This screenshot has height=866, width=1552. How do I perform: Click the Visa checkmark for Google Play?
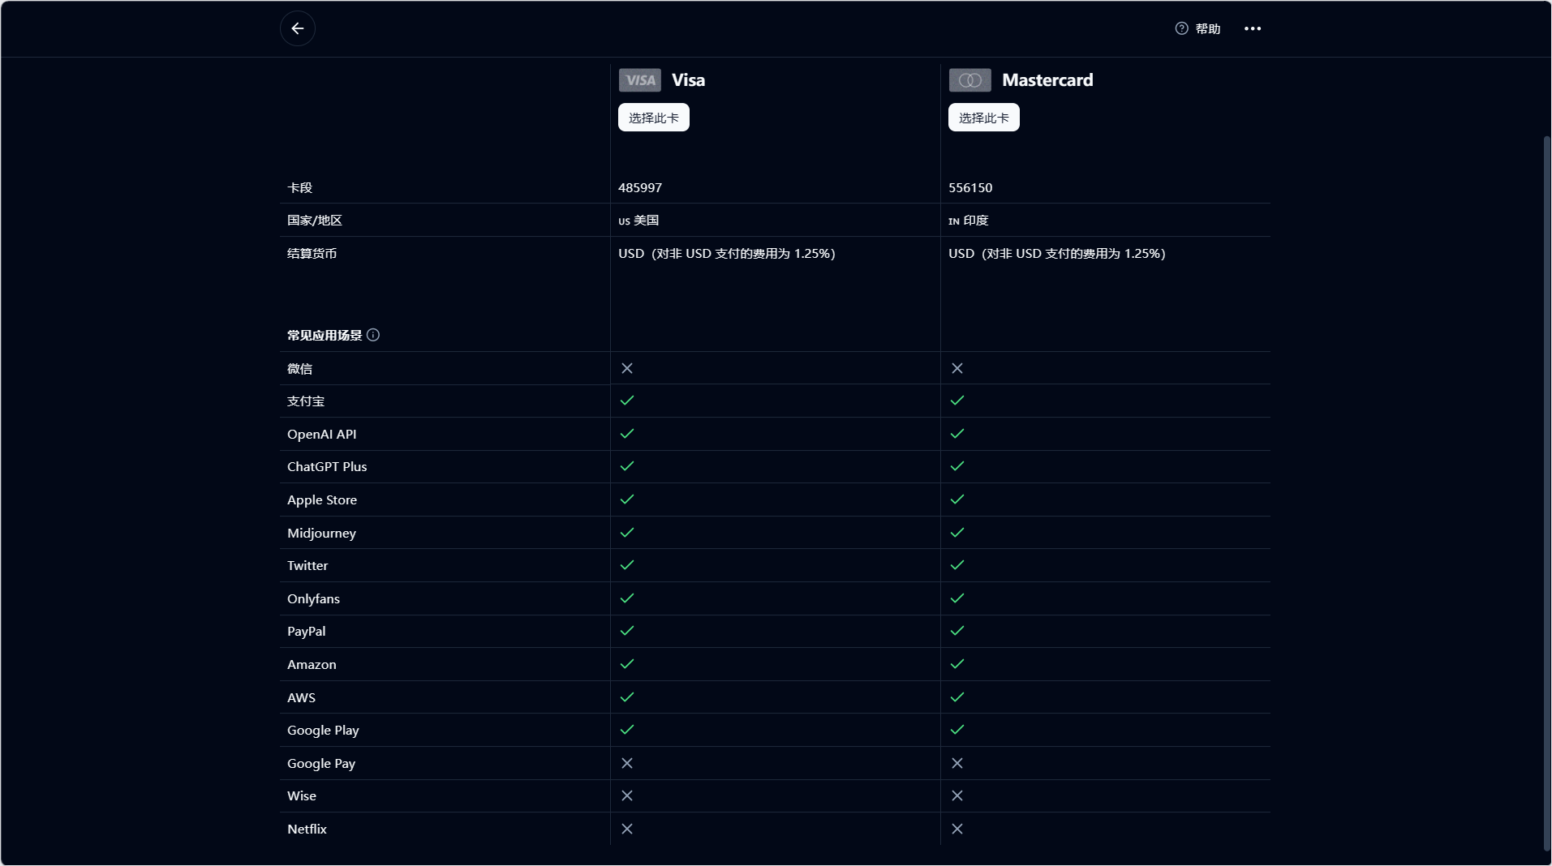coord(627,730)
